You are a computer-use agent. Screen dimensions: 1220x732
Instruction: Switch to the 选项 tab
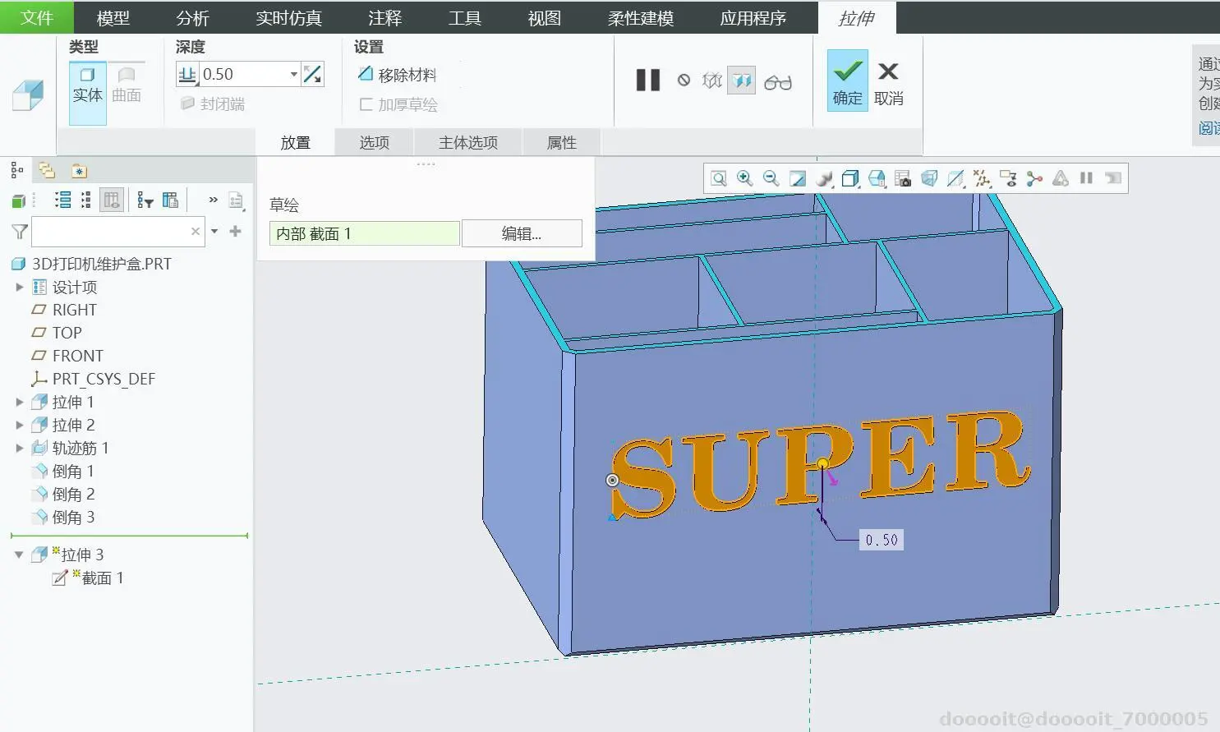point(374,142)
